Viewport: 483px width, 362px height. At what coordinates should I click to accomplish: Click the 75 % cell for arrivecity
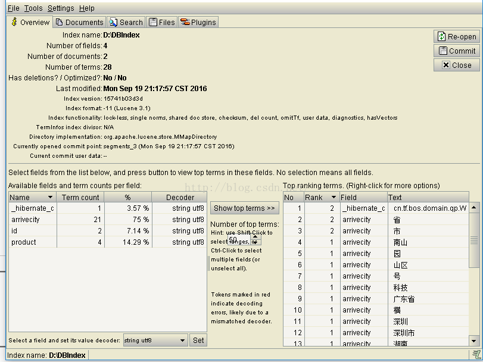[x=128, y=220]
